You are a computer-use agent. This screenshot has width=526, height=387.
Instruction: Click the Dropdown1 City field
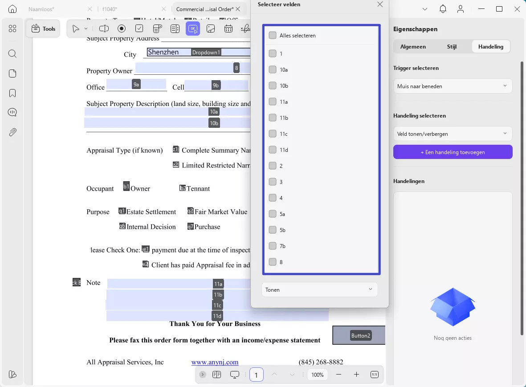click(x=199, y=52)
